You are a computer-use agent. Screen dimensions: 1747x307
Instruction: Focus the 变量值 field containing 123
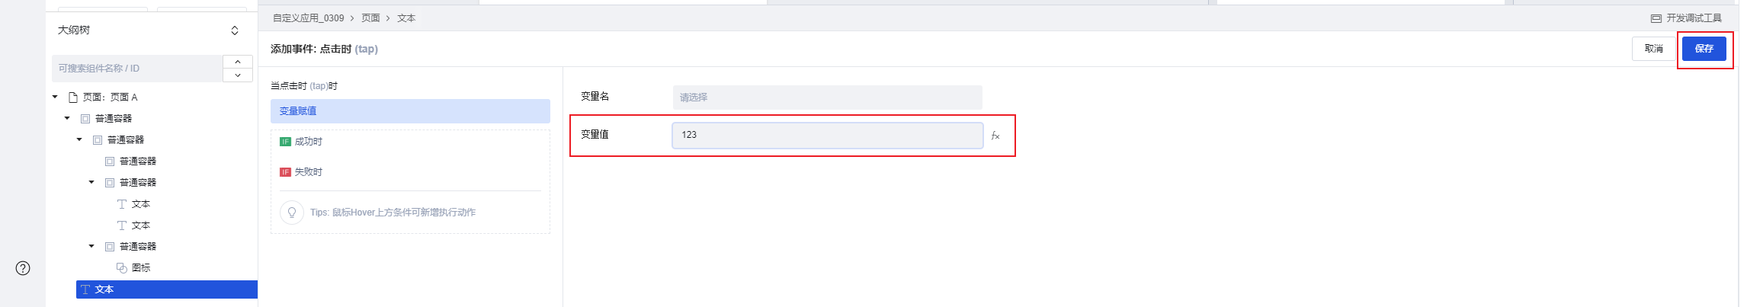[827, 135]
